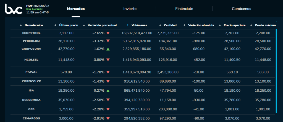Click red down triangle in ECOPETROL row
Image resolution: width=283 pixels, height=122 pixels.
108,33
